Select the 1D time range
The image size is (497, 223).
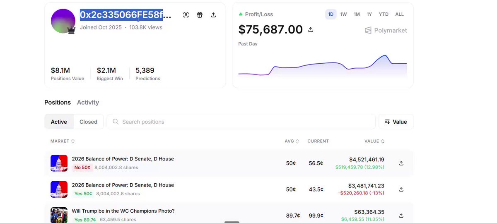coord(331,14)
